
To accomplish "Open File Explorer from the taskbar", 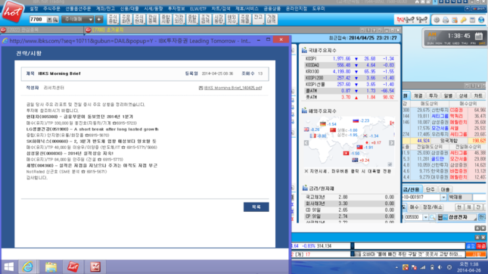I will click(x=51, y=267).
